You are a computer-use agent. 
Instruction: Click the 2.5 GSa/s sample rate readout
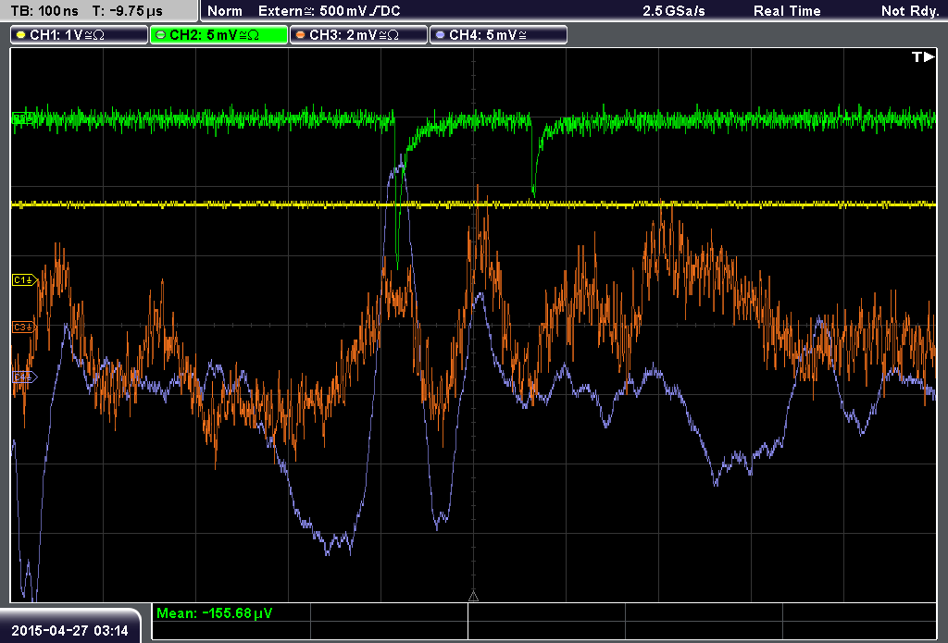[x=674, y=11]
